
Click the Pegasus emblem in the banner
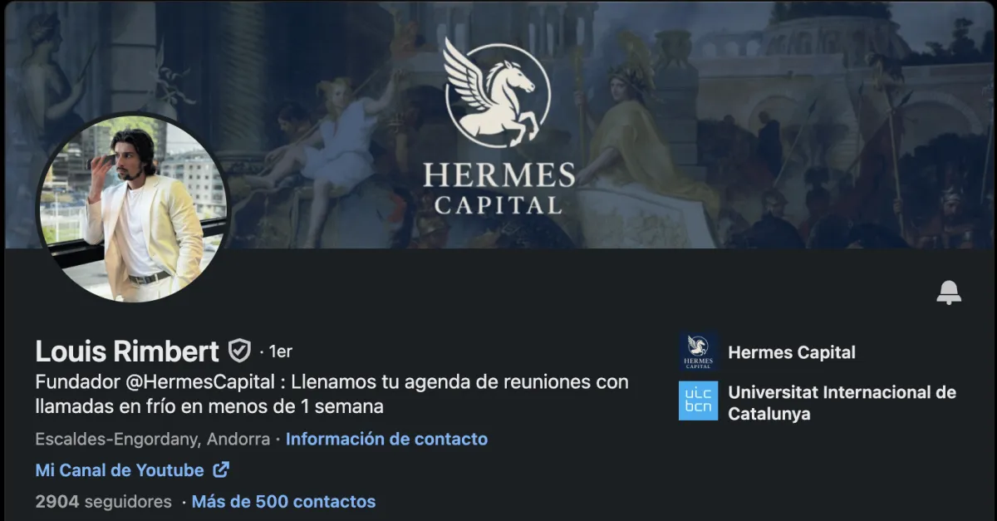click(x=497, y=91)
